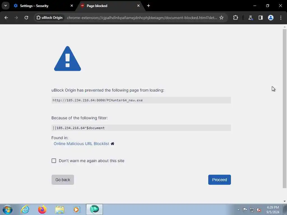The width and height of the screenshot is (287, 215).
Task: Click the active browser taskbar icon
Action: click(x=94, y=209)
